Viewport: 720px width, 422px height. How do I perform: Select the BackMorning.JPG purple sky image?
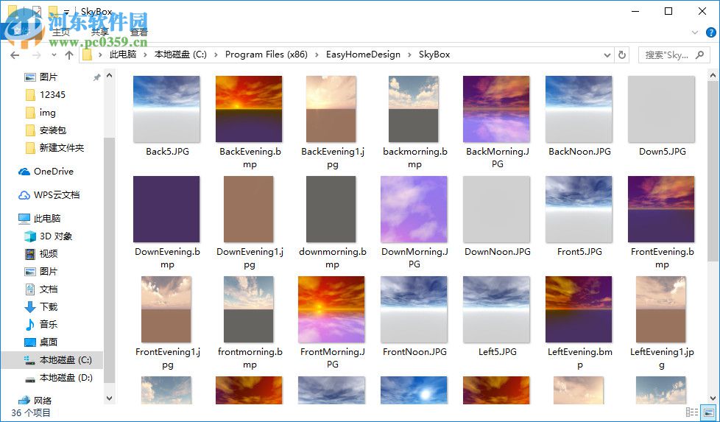[497, 109]
